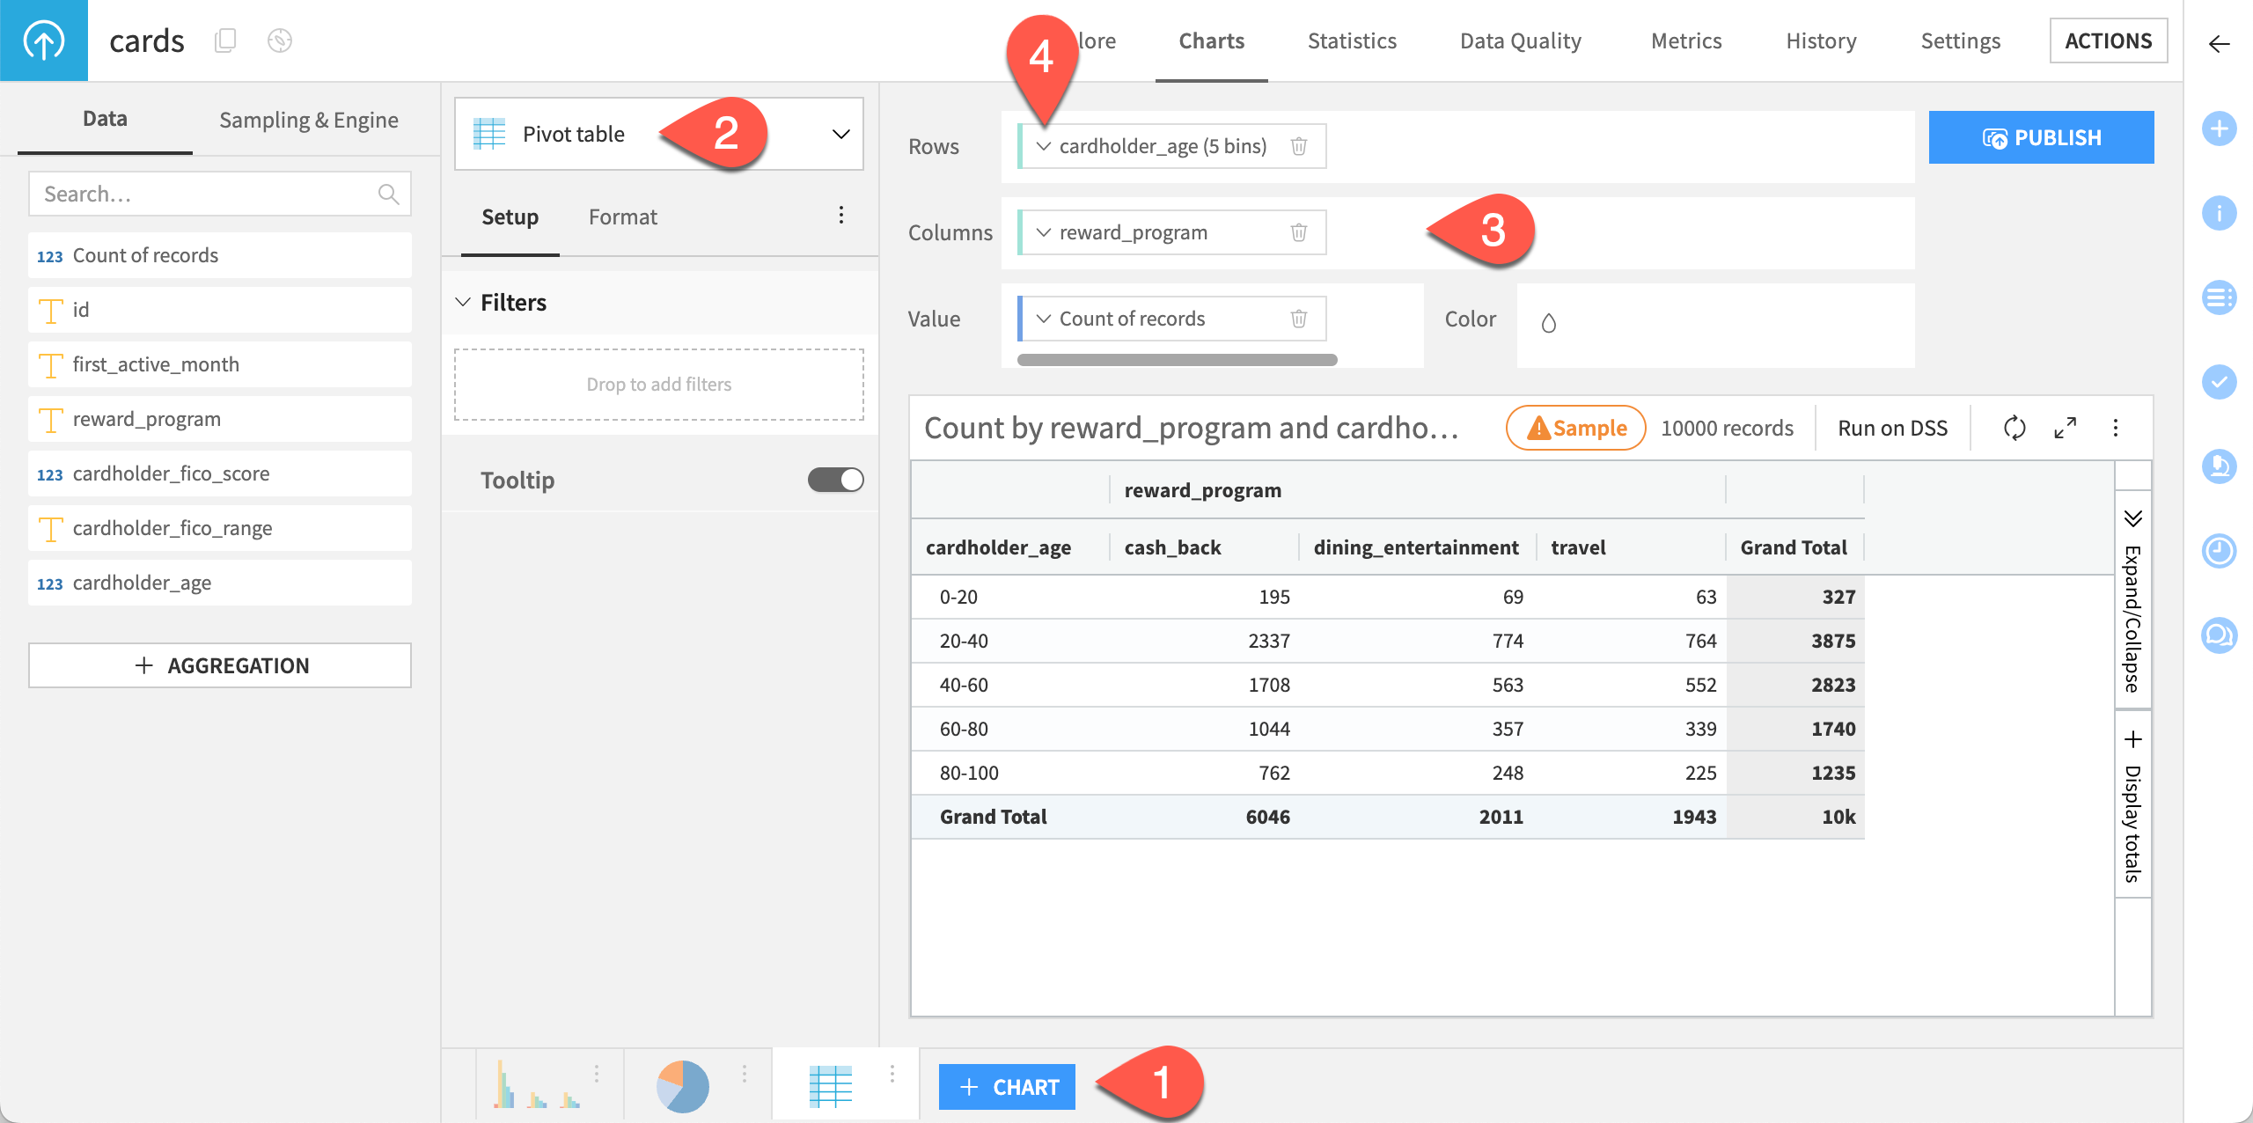Click the back arrow in the right sidebar

2219,44
